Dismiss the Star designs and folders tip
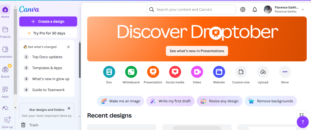Viewport: 311px width, 130px height. click(x=69, y=108)
